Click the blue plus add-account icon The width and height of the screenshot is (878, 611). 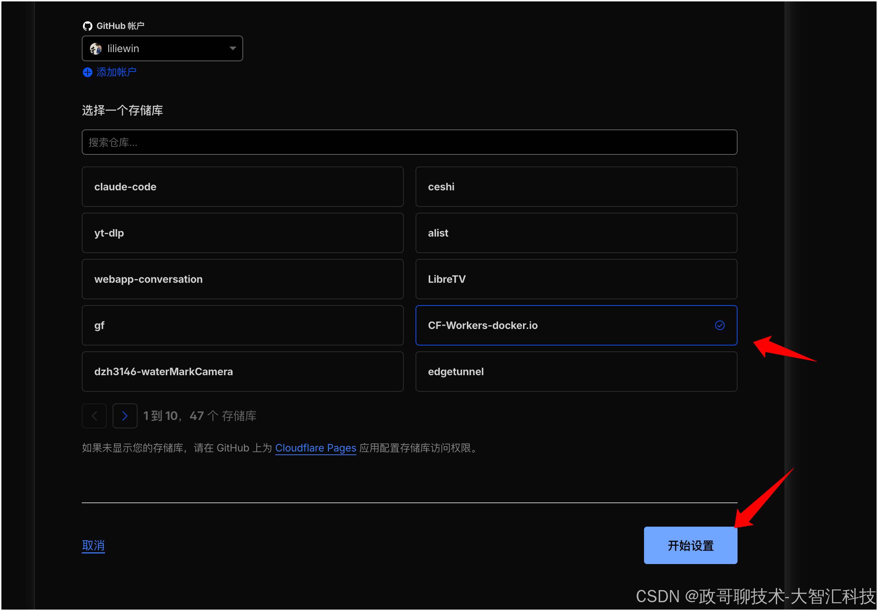88,72
